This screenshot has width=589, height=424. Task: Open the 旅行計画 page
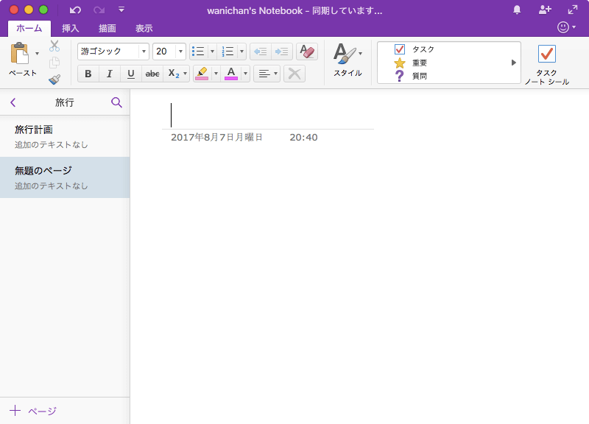[65, 136]
